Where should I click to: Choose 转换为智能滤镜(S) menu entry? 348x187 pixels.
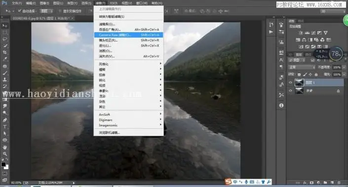[x=129, y=16]
